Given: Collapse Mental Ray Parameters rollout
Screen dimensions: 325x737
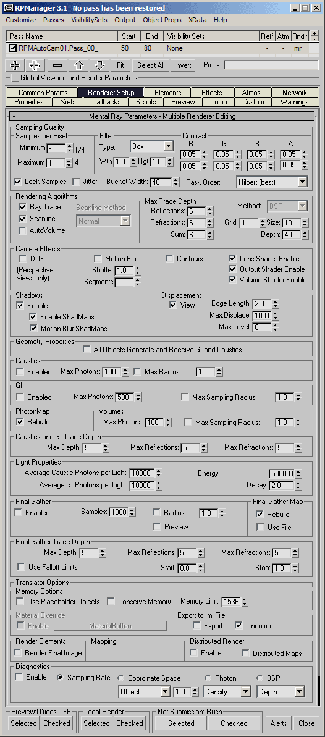Looking at the screenshot, I should click(x=15, y=116).
